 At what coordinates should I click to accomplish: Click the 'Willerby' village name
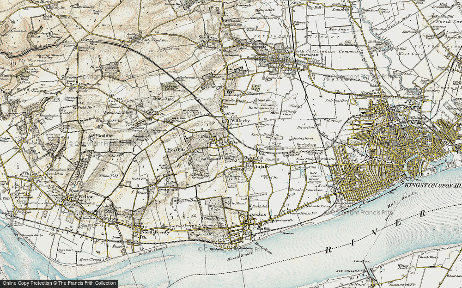[x=240, y=121]
